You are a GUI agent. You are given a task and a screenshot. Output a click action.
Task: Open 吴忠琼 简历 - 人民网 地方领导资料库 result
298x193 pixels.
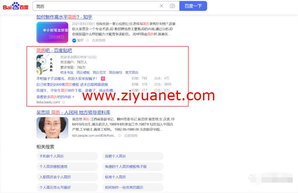click(x=73, y=112)
